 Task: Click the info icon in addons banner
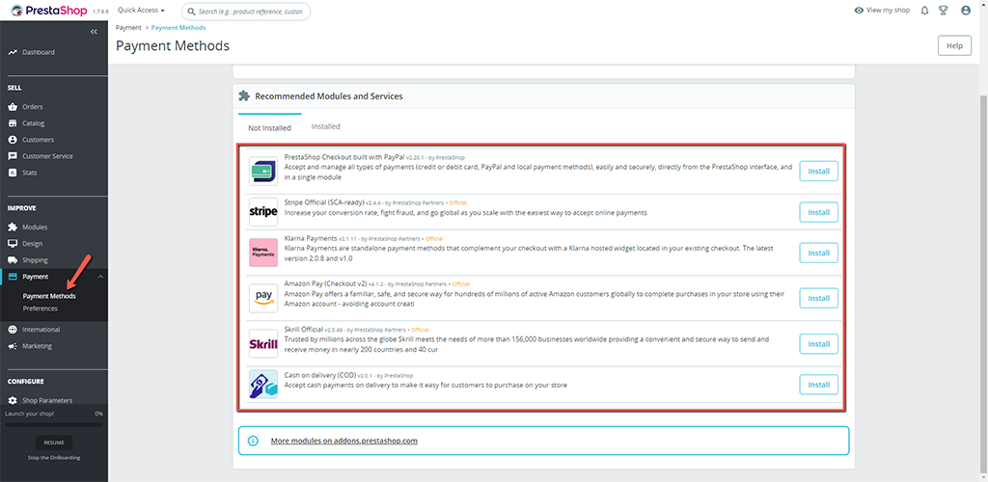point(254,441)
